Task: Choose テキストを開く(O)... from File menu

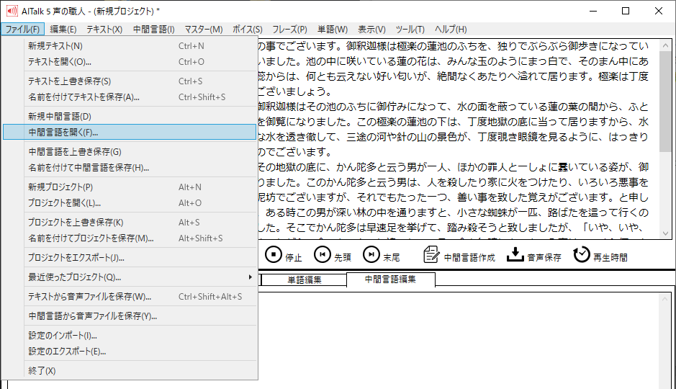Action: coord(130,62)
